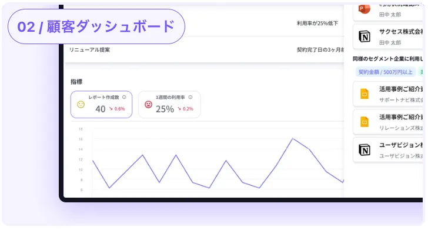Click the y-axis label 12 on the chart
Image resolution: width=428 pixels, height=230 pixels.
[81, 159]
